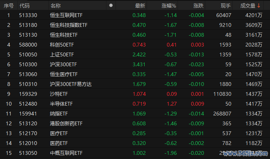This screenshot has height=159, width=270.
Task: Click 涨跌 value 0.009
Action: (198, 104)
